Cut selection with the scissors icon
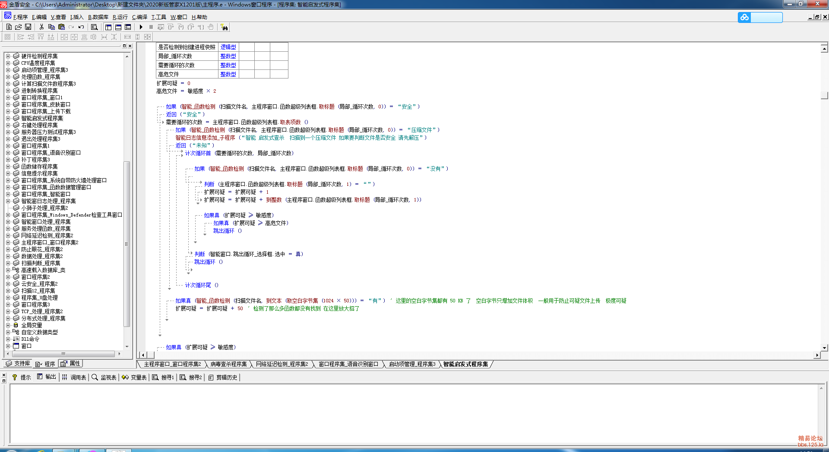This screenshot has height=452, width=829. tap(41, 27)
